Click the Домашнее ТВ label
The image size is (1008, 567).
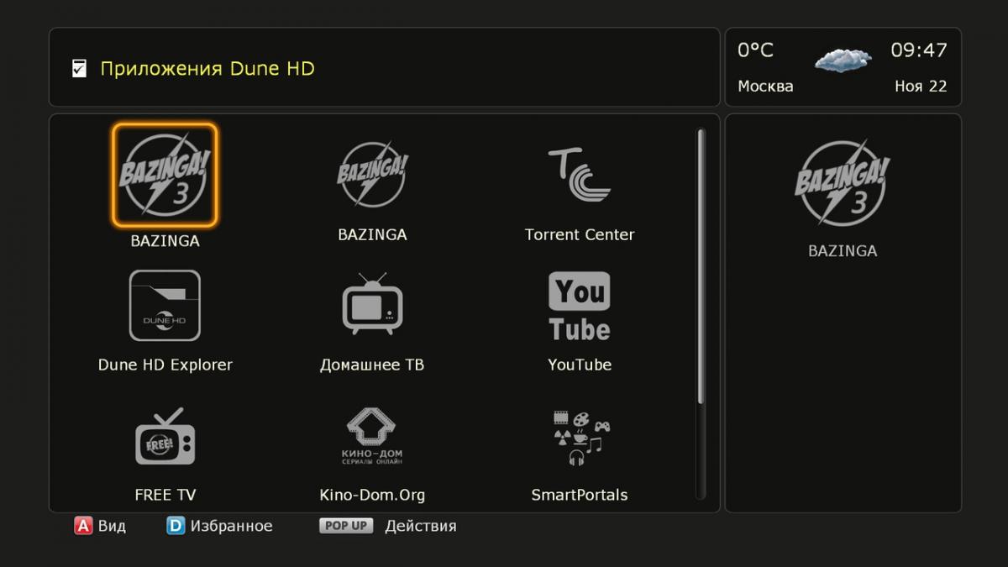click(x=372, y=365)
